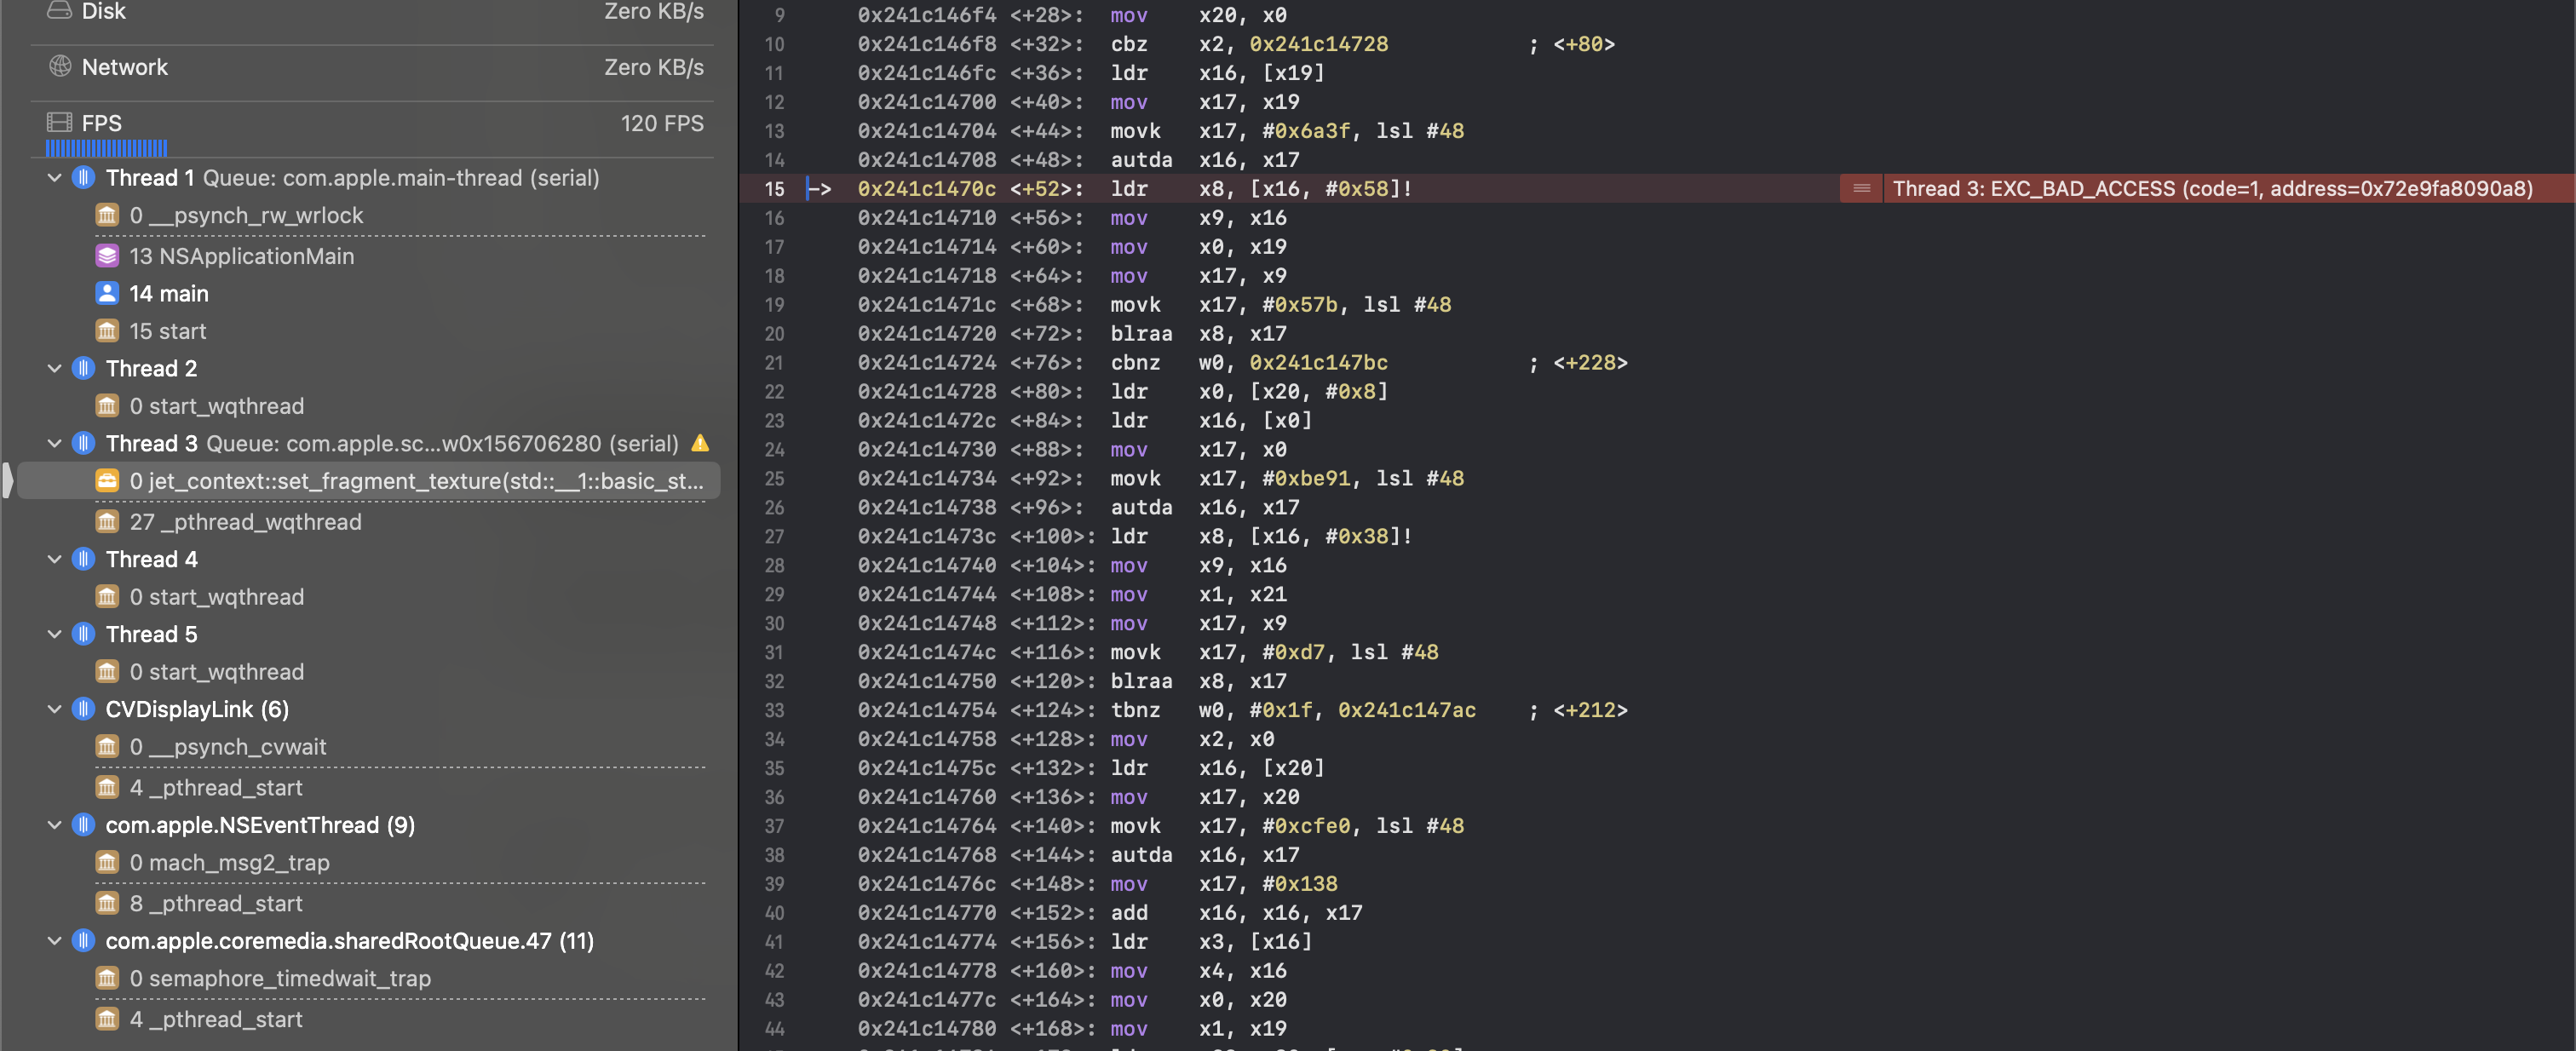Click line number 20 in the gutter

[x=774, y=333]
